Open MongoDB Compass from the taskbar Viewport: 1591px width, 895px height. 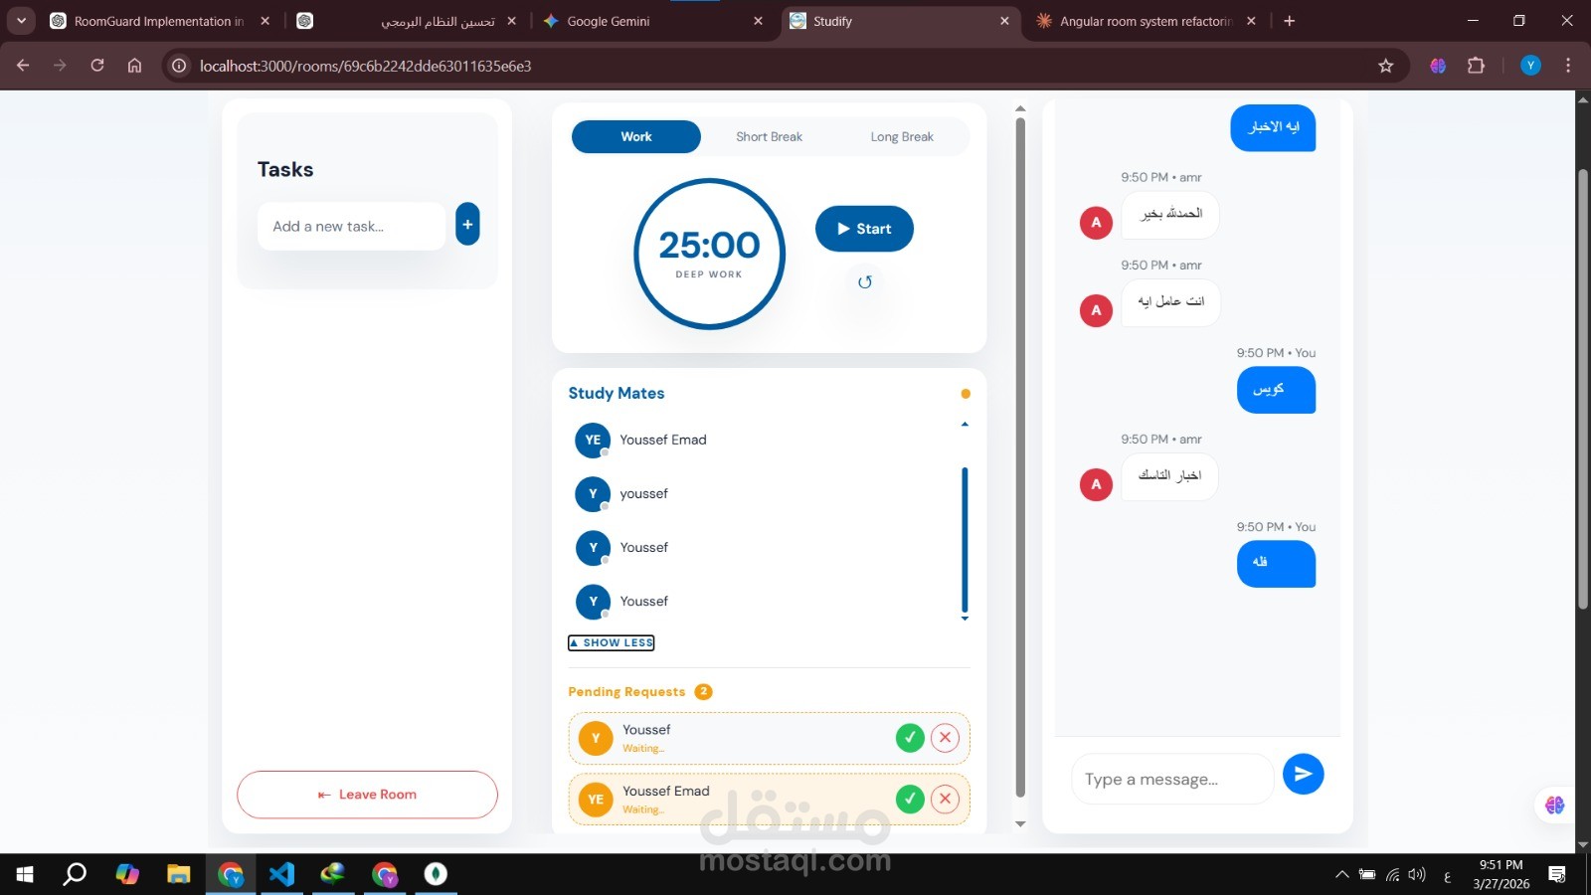[436, 874]
